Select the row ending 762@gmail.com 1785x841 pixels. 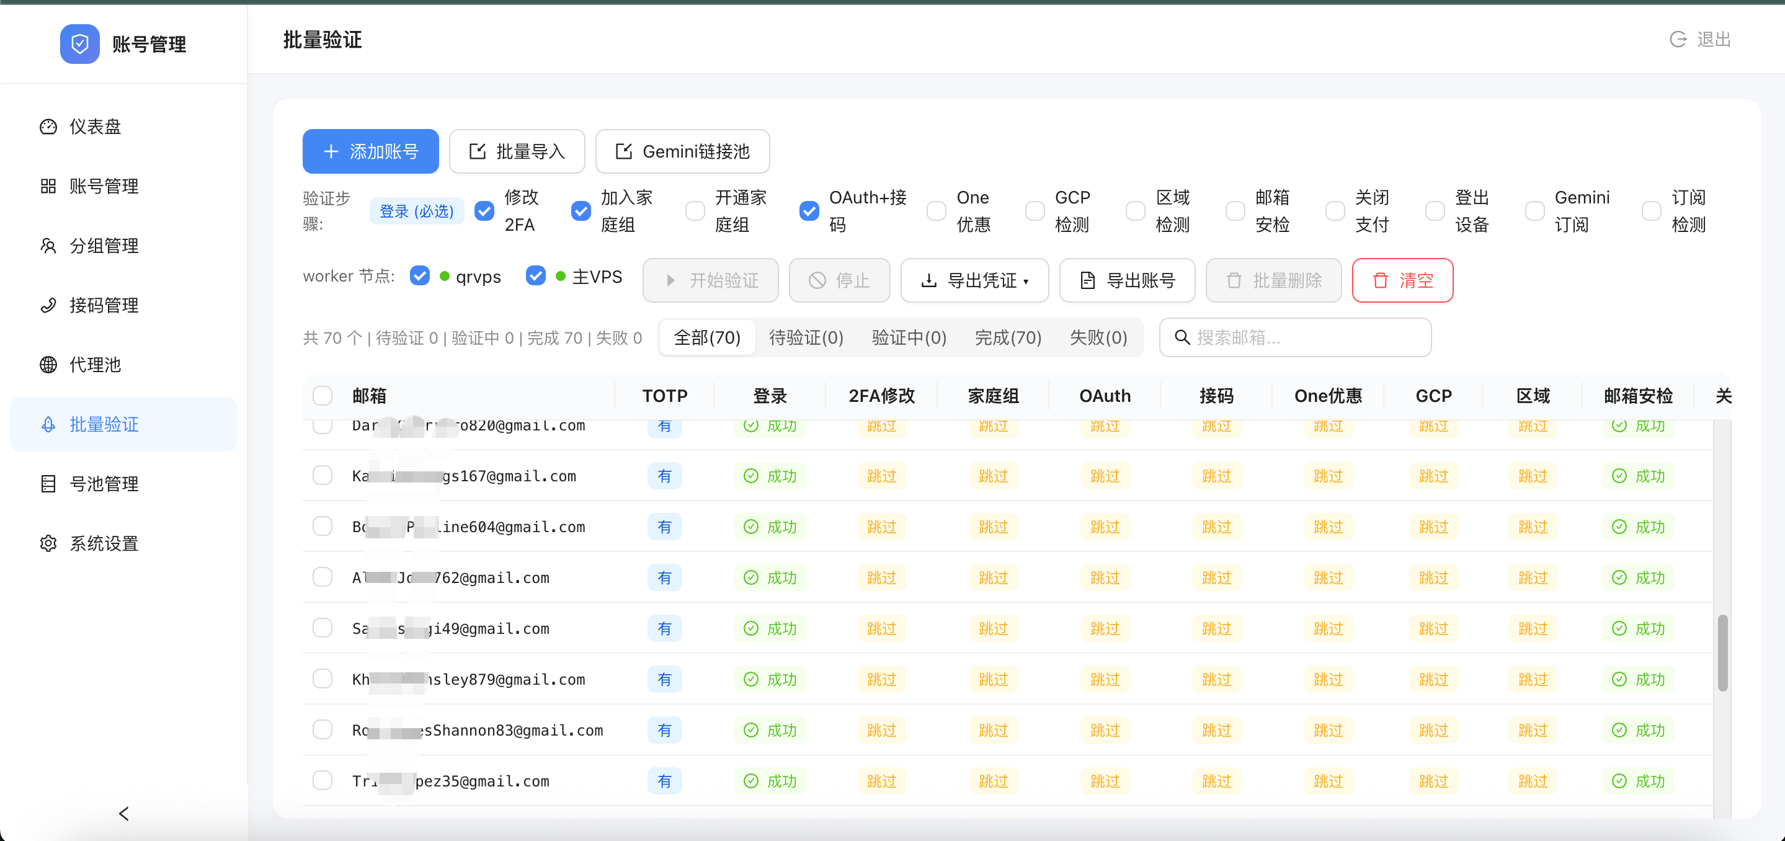click(323, 577)
